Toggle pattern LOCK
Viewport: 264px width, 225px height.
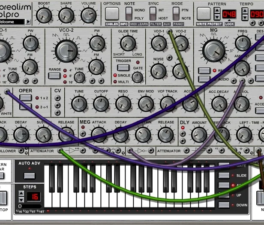pyautogui.click(x=229, y=24)
